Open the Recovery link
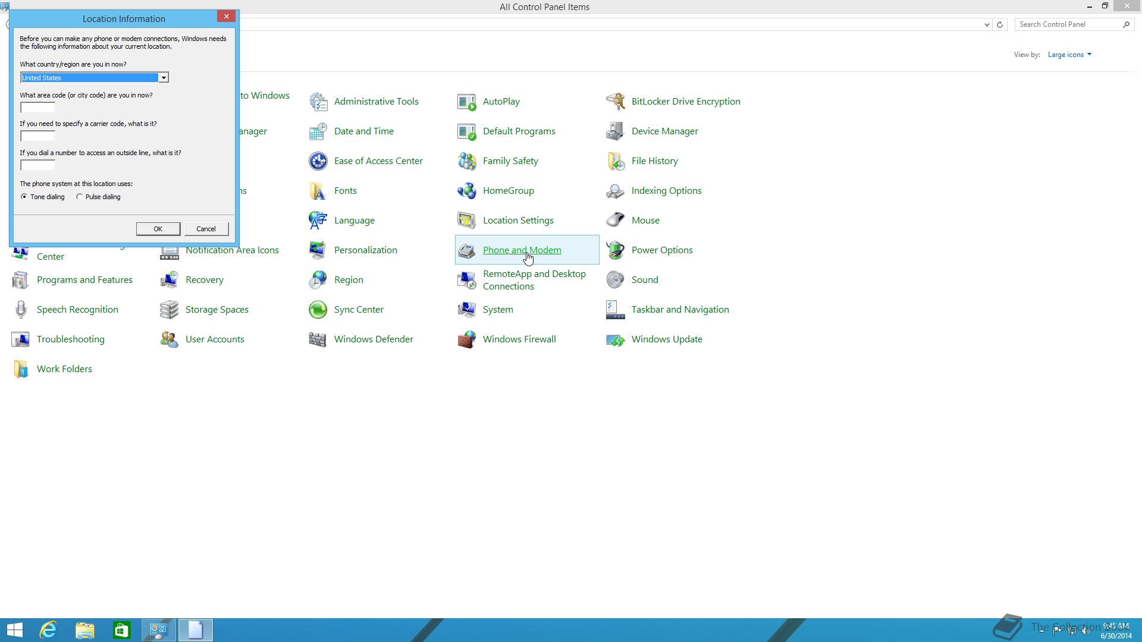1142x642 pixels. 205,280
